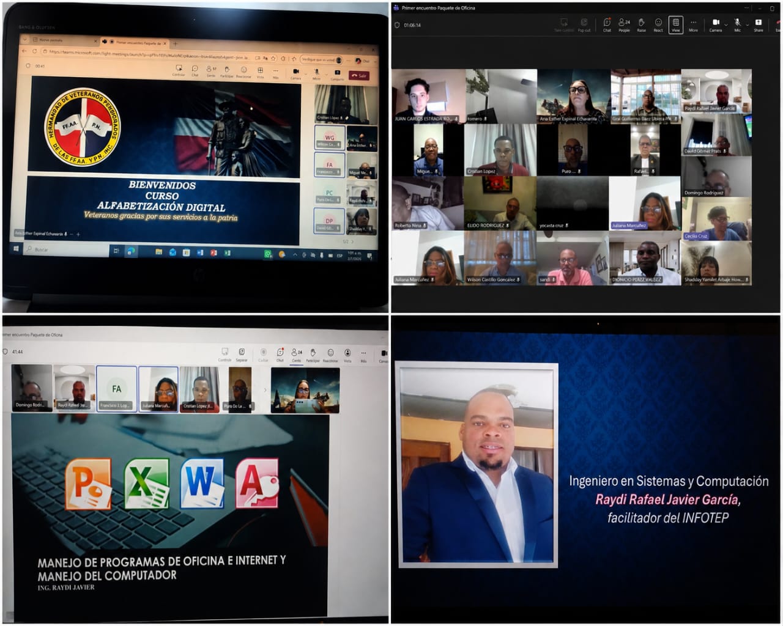This screenshot has width=783, height=626.
Task: Open People list showing 24 in 01:06:14 meeting
Action: tap(624, 25)
